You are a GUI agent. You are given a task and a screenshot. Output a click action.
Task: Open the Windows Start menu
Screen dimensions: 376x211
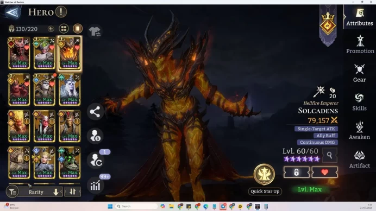point(110,206)
